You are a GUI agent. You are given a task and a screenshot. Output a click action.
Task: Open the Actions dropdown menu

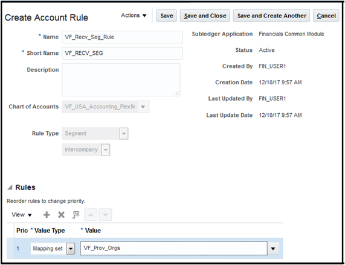[x=134, y=15]
